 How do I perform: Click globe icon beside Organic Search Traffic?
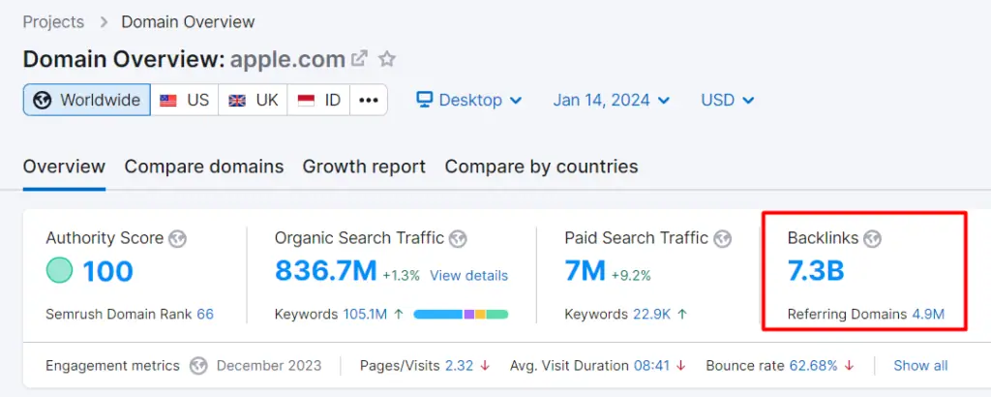(x=458, y=239)
